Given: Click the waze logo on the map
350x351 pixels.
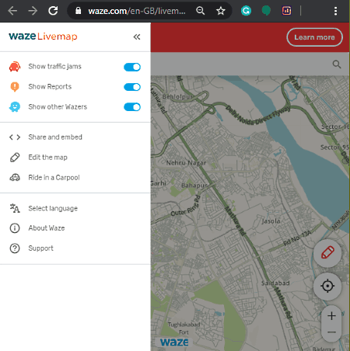Looking at the screenshot, I should pyautogui.click(x=174, y=342).
